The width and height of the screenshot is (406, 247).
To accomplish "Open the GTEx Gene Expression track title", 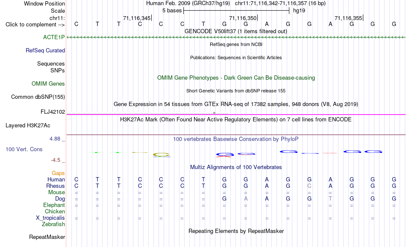I will pos(236,104).
